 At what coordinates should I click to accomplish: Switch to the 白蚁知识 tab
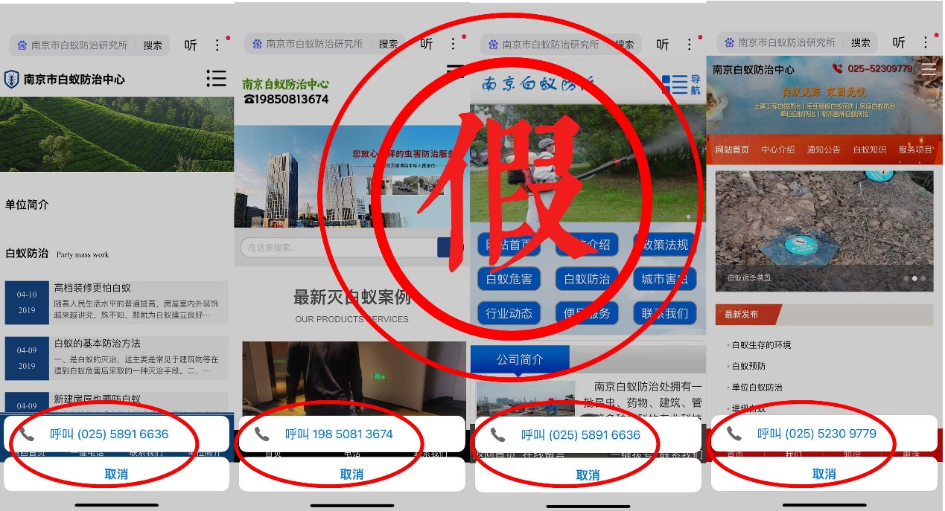pyautogui.click(x=869, y=150)
